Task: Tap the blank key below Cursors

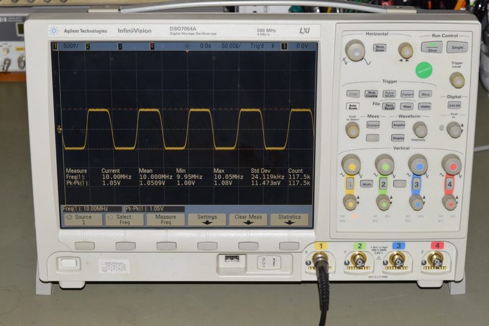Action: pyautogui.click(x=373, y=137)
